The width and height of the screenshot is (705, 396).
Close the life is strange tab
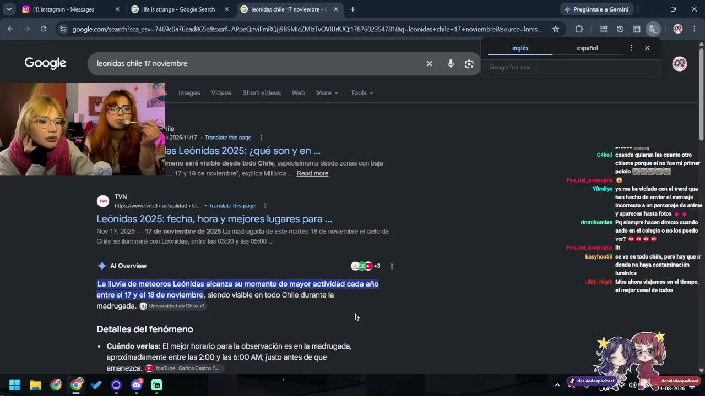[226, 9]
